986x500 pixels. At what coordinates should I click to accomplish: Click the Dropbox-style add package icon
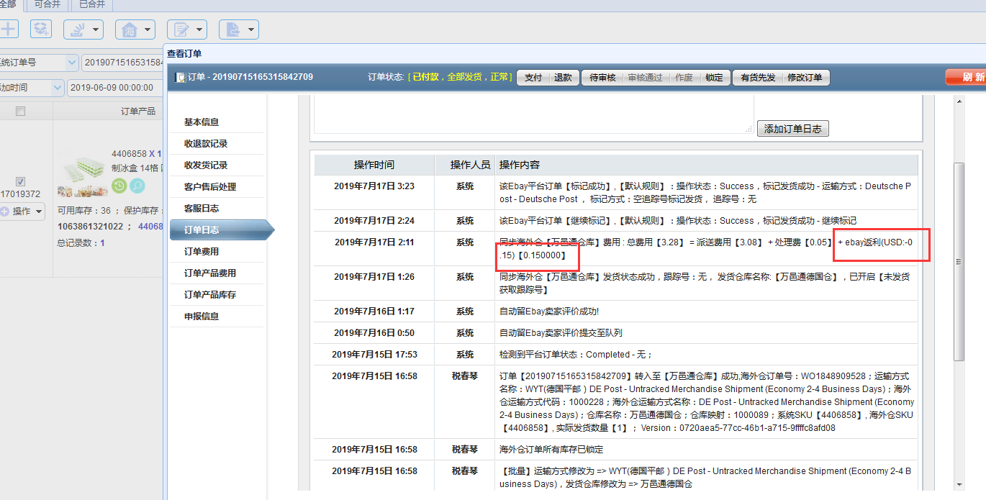[x=41, y=29]
